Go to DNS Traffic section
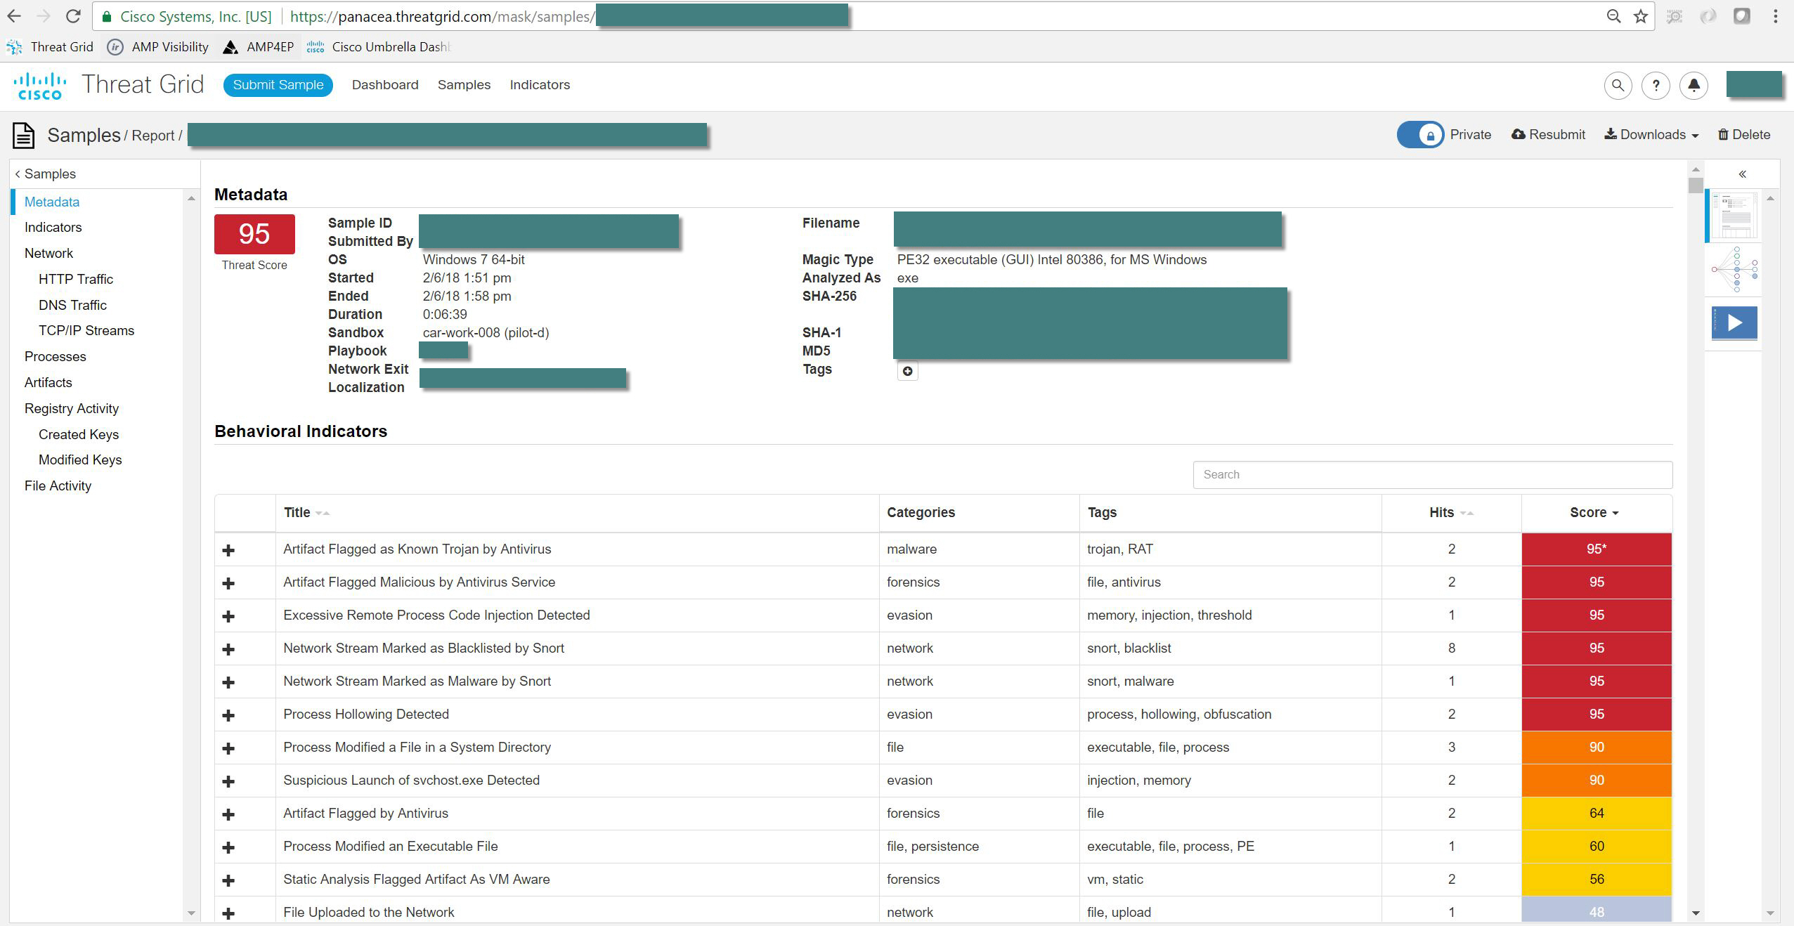Viewport: 1794px width, 926px height. (72, 305)
